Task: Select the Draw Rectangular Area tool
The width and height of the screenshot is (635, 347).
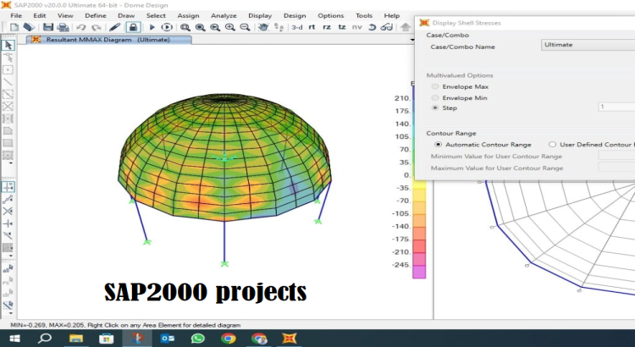Action: point(8,143)
